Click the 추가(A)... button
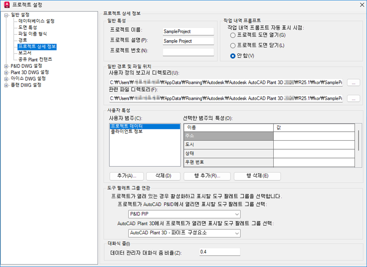The height and width of the screenshot is (267, 367). point(127,176)
